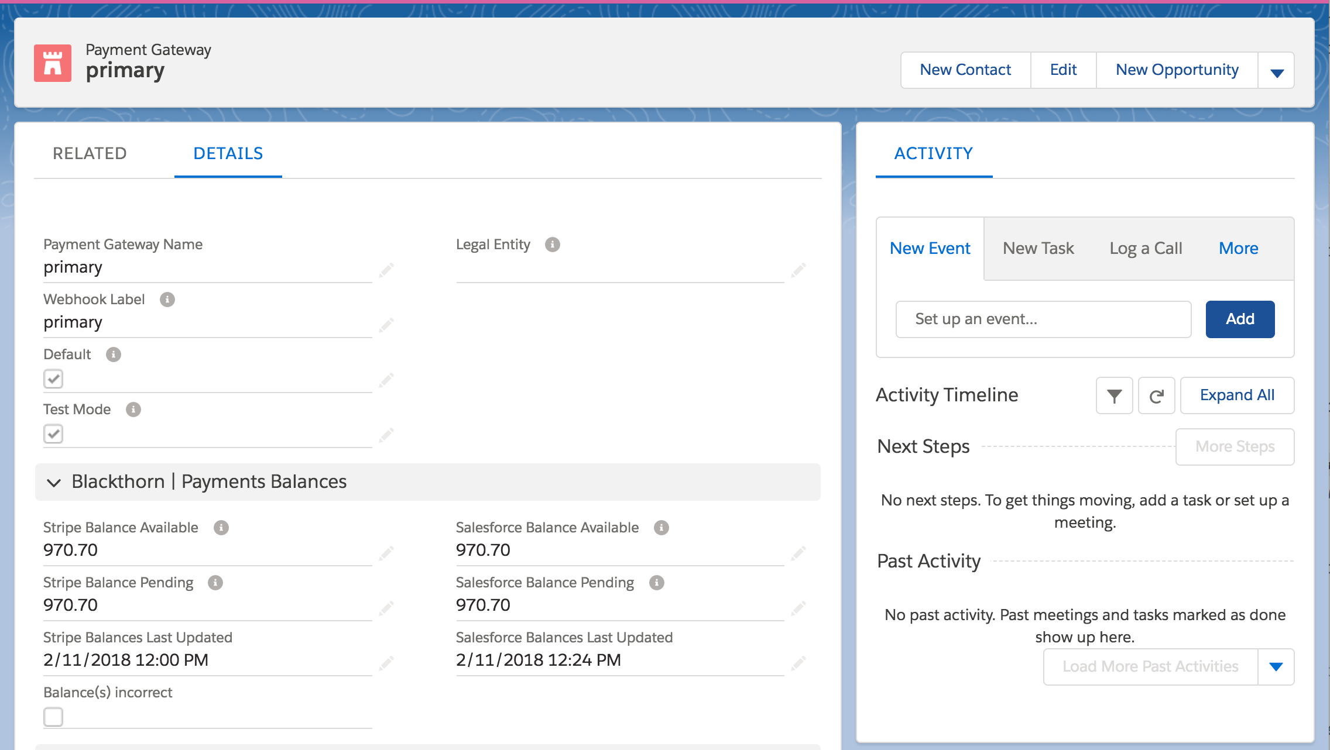1330x750 pixels.
Task: Toggle the Default checkbox
Action: (x=53, y=379)
